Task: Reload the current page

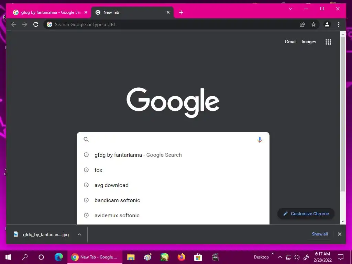Action: click(x=36, y=24)
